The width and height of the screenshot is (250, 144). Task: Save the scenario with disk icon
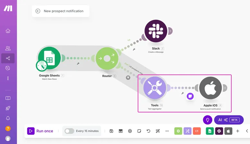pos(111,131)
